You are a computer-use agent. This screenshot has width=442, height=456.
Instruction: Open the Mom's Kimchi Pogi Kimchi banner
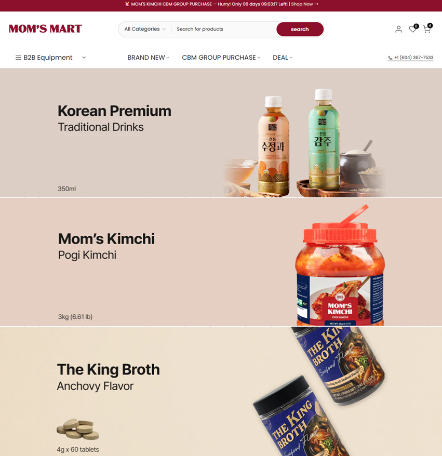[221, 262]
